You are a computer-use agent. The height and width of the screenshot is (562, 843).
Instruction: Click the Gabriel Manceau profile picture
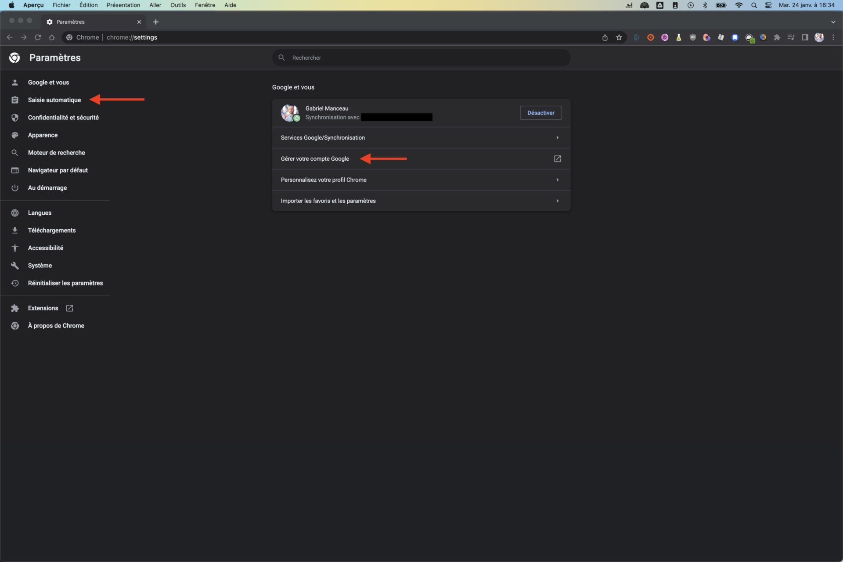coord(290,113)
